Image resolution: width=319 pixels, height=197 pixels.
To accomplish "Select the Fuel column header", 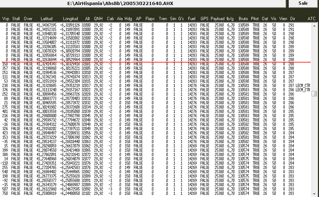I will [x=192, y=18].
